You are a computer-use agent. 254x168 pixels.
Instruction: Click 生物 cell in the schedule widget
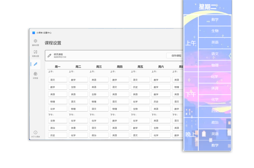pos(215,31)
